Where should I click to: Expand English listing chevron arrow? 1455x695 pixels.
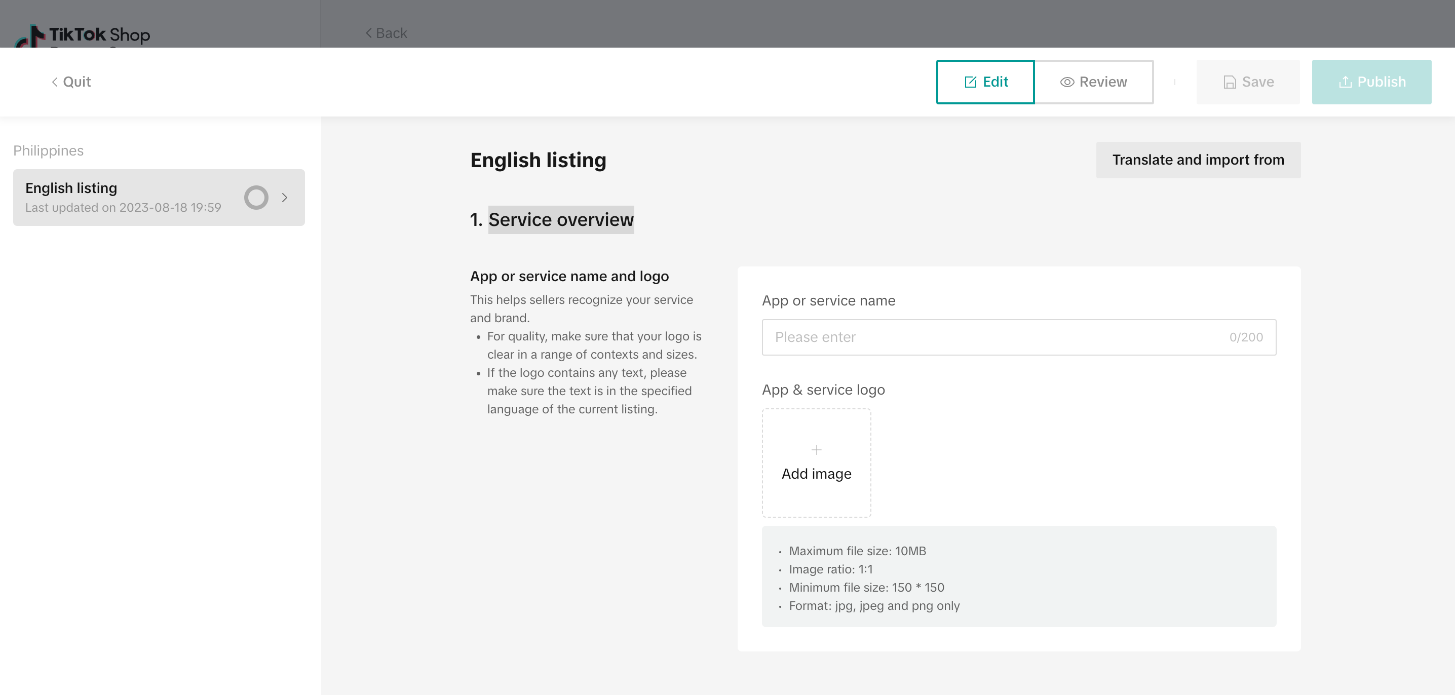pyautogui.click(x=285, y=198)
